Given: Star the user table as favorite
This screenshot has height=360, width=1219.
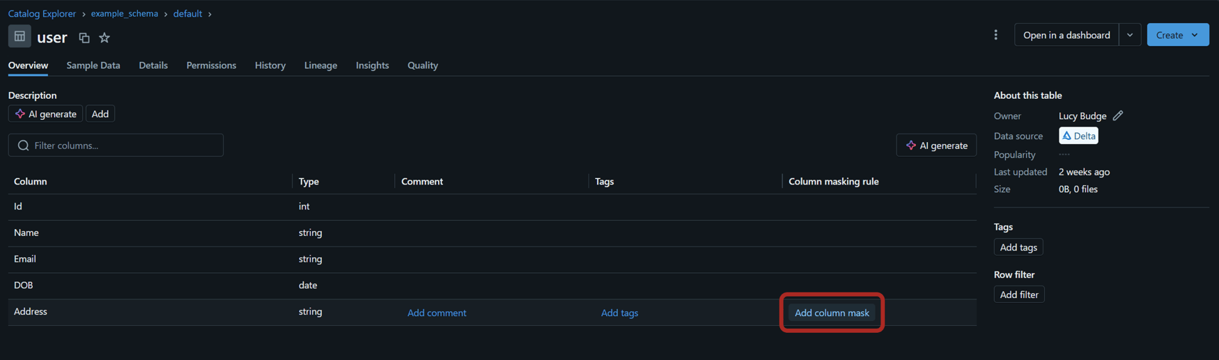Looking at the screenshot, I should click(104, 38).
